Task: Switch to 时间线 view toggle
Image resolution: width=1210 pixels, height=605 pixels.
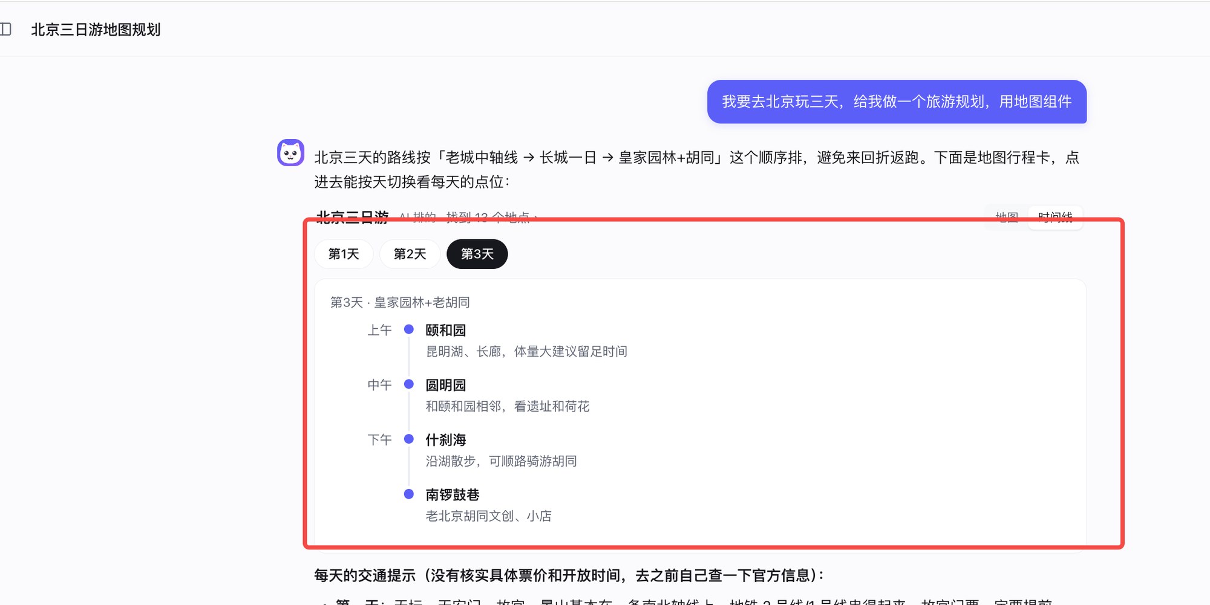Action: coord(1055,217)
